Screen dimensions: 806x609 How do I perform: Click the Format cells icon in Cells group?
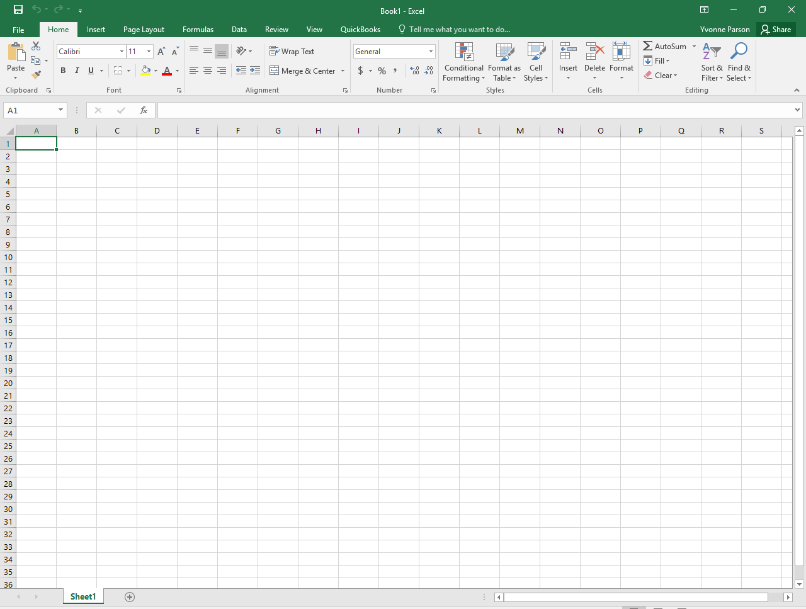tap(622, 52)
